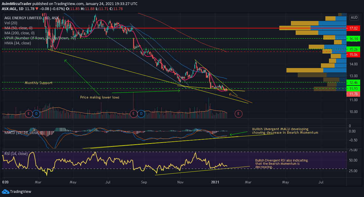This screenshot has height=197, width=364.
Task: Click the green 15.26 price label
Action: (353, 49)
